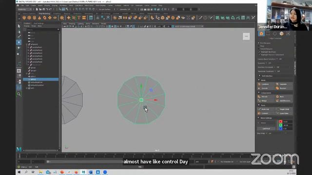The width and height of the screenshot is (312, 175).
Task: Click the polygon sphere shelf icon
Action: click(24, 18)
